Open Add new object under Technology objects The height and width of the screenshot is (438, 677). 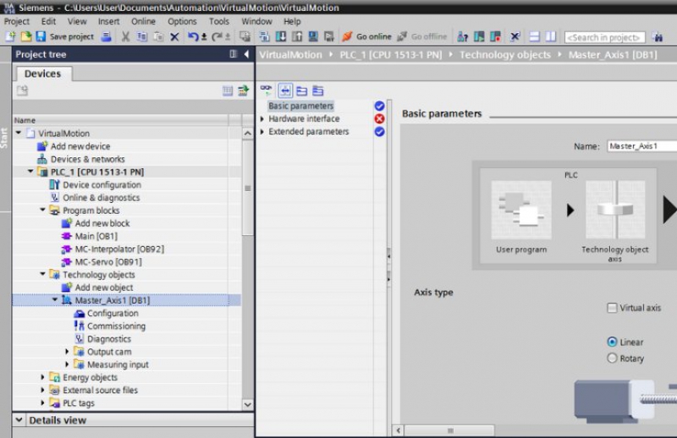(x=104, y=287)
